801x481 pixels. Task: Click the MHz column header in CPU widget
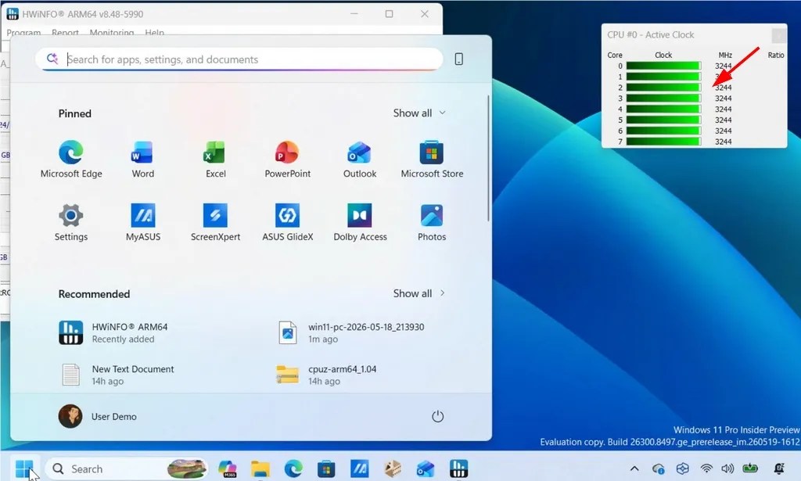(x=725, y=56)
